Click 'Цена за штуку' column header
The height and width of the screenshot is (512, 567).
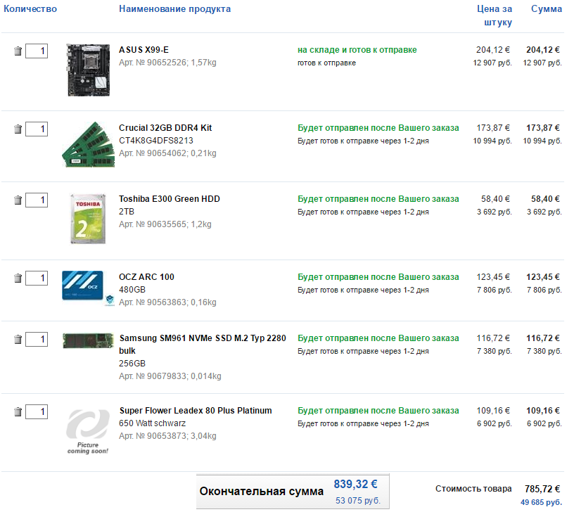coord(495,15)
